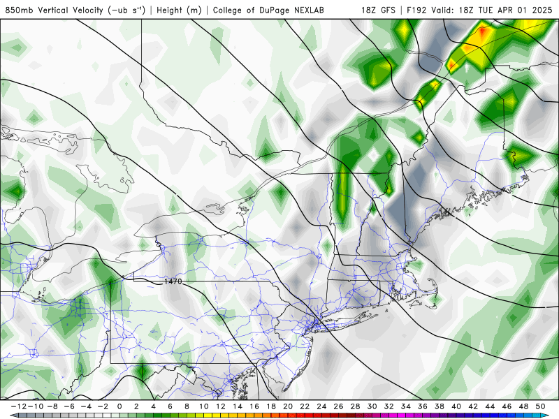Image resolution: width=559 pixels, height=419 pixels.
Task: Click the '-4' colorbar scale value
Action: [86, 406]
